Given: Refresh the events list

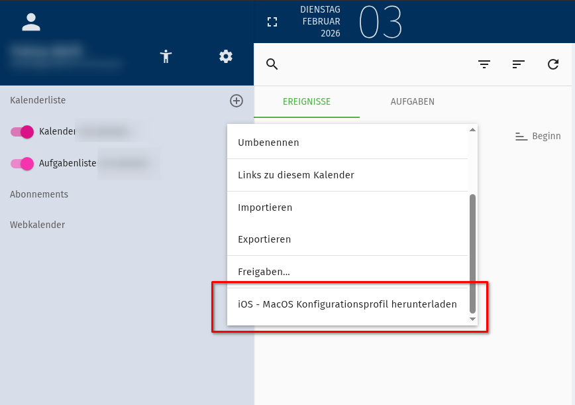Looking at the screenshot, I should coord(553,64).
